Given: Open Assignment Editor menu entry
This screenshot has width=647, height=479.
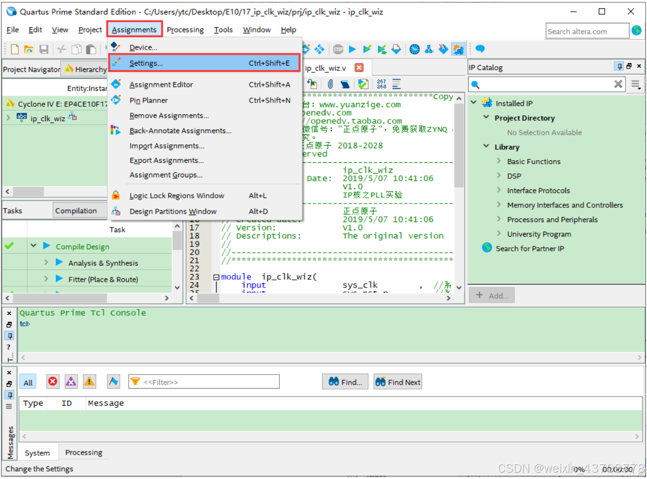Looking at the screenshot, I should pyautogui.click(x=204, y=85).
